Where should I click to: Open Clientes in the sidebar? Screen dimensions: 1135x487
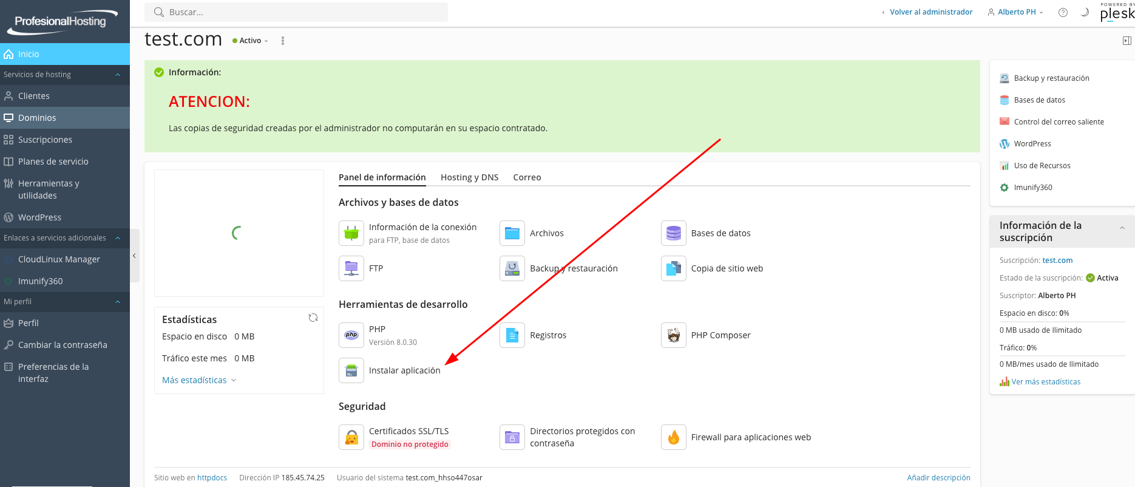pyautogui.click(x=65, y=96)
